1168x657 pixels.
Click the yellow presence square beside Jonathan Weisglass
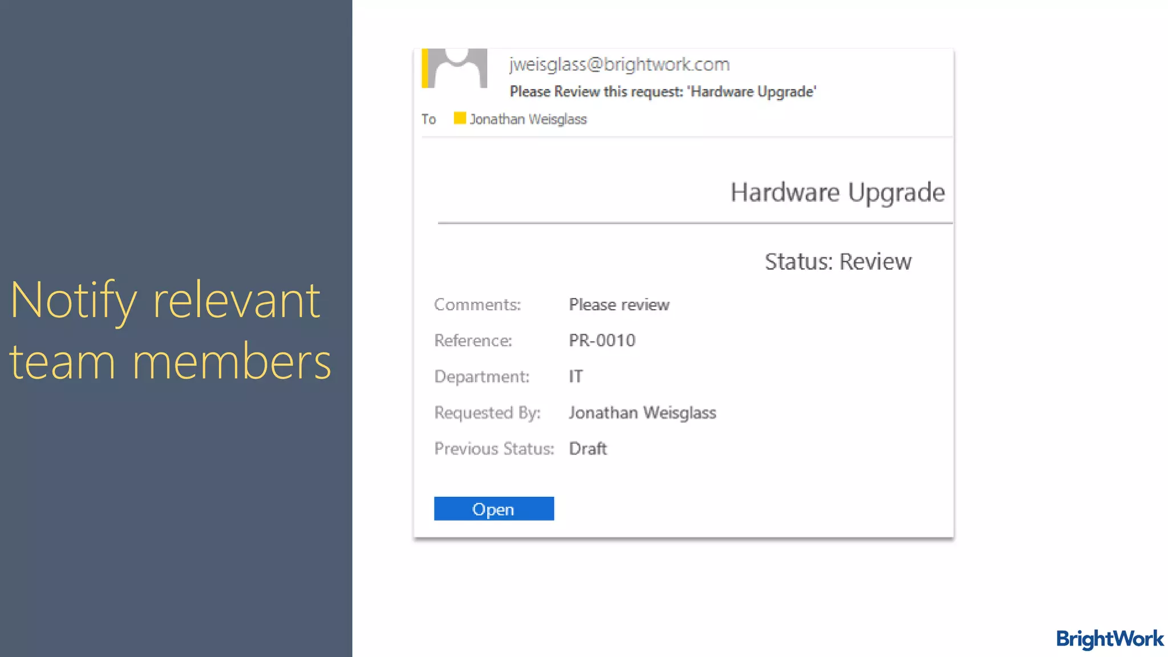coord(460,118)
